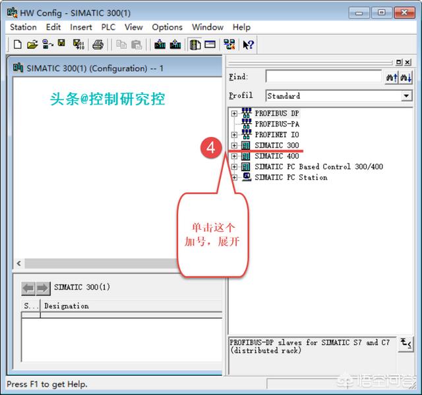The width and height of the screenshot is (422, 395).
Task: Click inside the Find text field
Action: click(x=324, y=76)
